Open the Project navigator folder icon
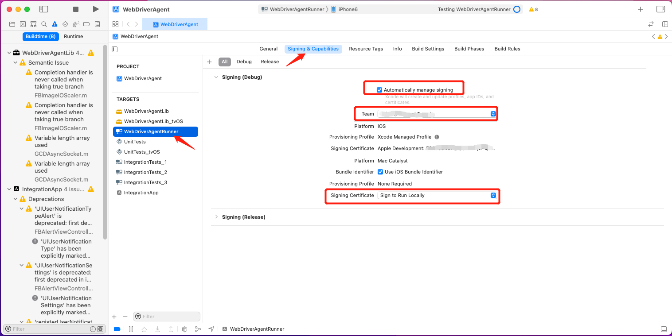This screenshot has width=672, height=336. click(x=12, y=24)
